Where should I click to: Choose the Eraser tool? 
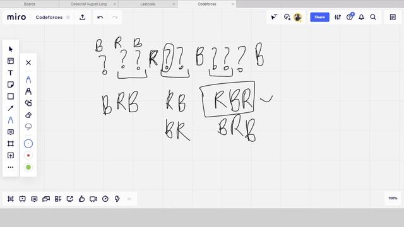[x=28, y=115]
